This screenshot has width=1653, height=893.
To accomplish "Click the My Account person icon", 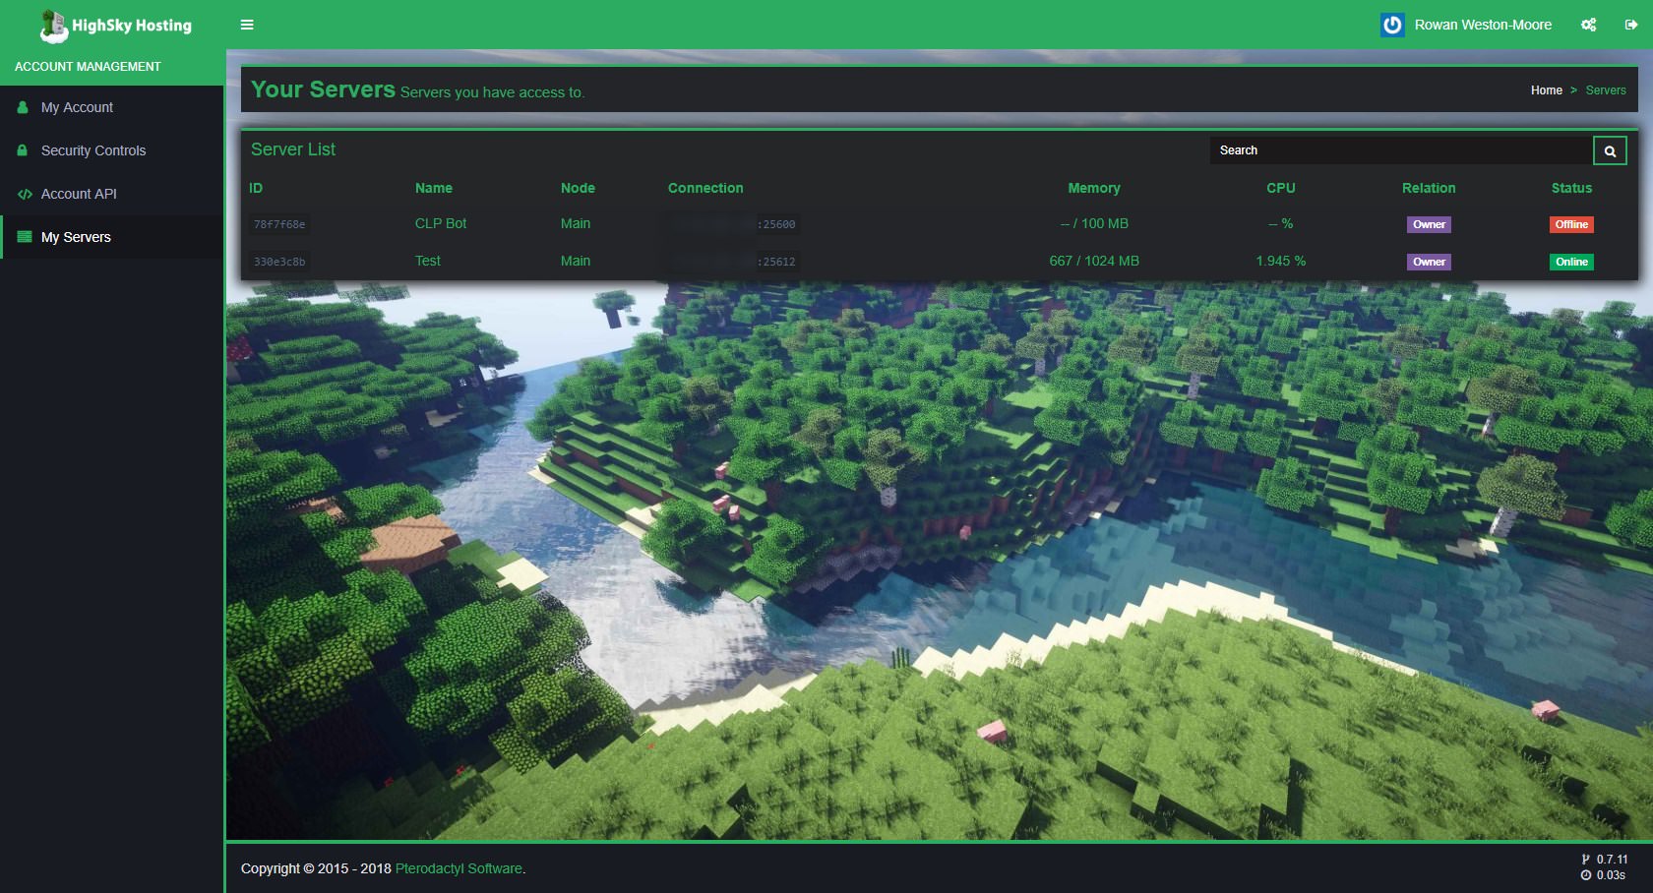I will [x=23, y=107].
